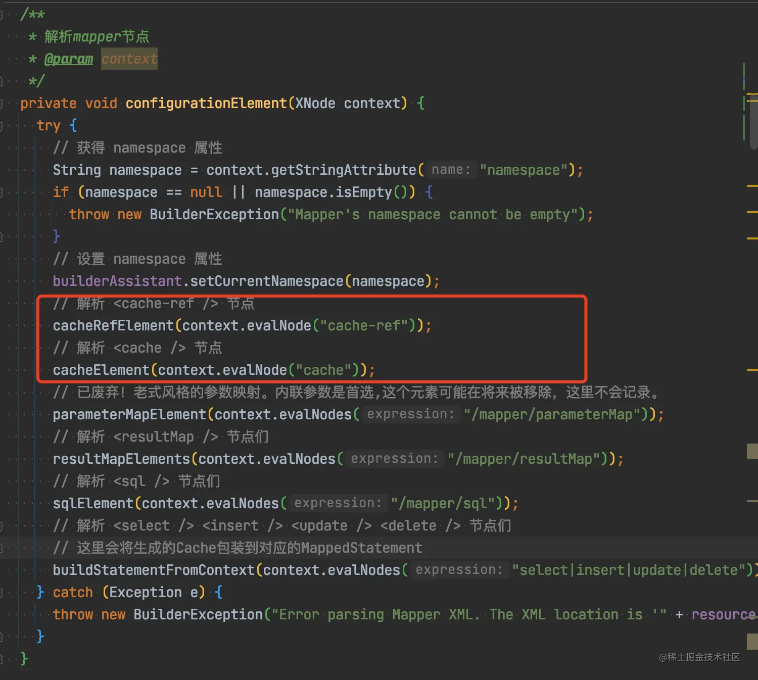Screen dimensions: 758x680
Task: Click the builderAssistant field
Action: 117,281
